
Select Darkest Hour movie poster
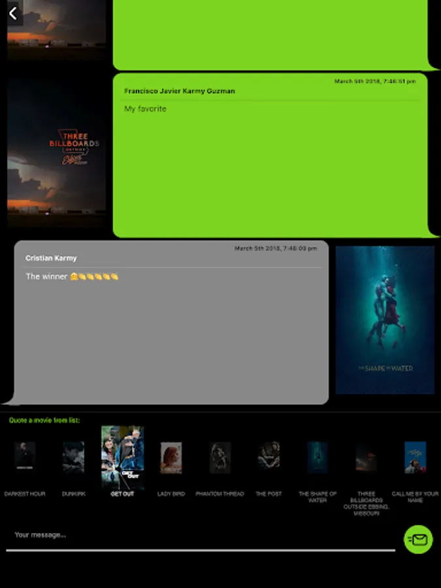point(25,457)
